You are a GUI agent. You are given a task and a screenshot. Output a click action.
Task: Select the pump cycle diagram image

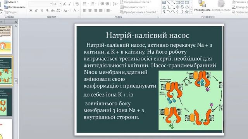tap(190, 100)
